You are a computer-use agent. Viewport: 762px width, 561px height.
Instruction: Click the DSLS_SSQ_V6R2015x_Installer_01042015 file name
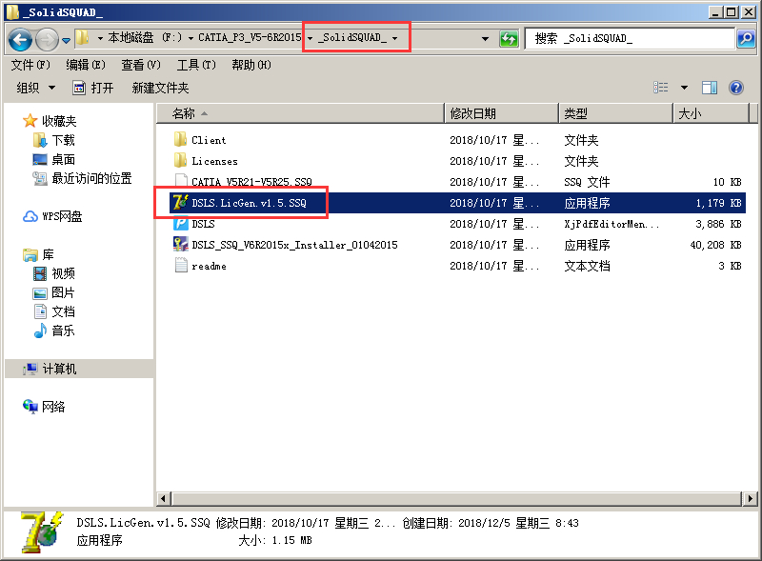click(x=294, y=245)
